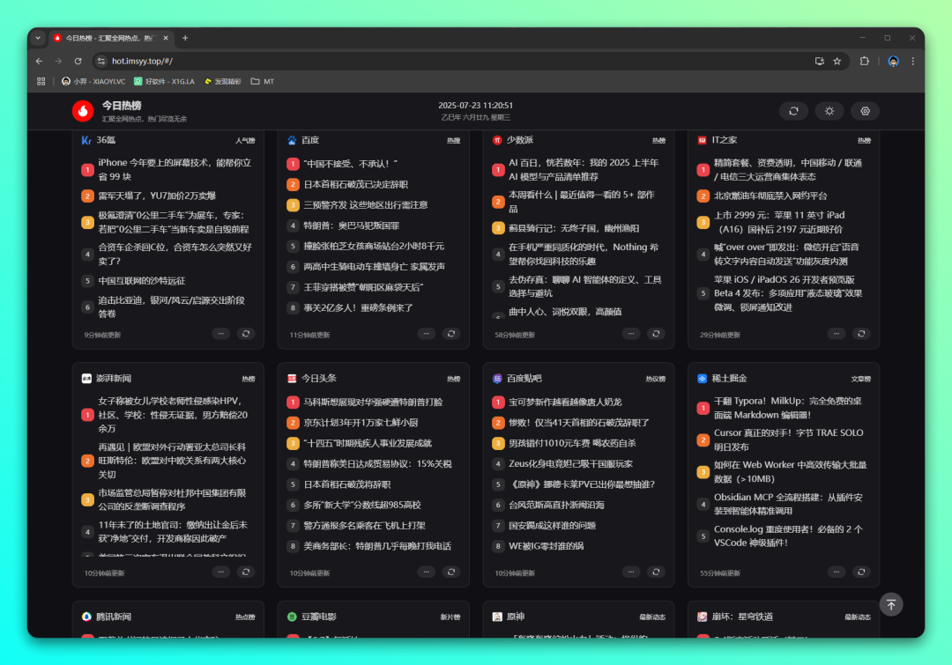
Task: Bookmark this page with the star icon
Action: pyautogui.click(x=837, y=62)
